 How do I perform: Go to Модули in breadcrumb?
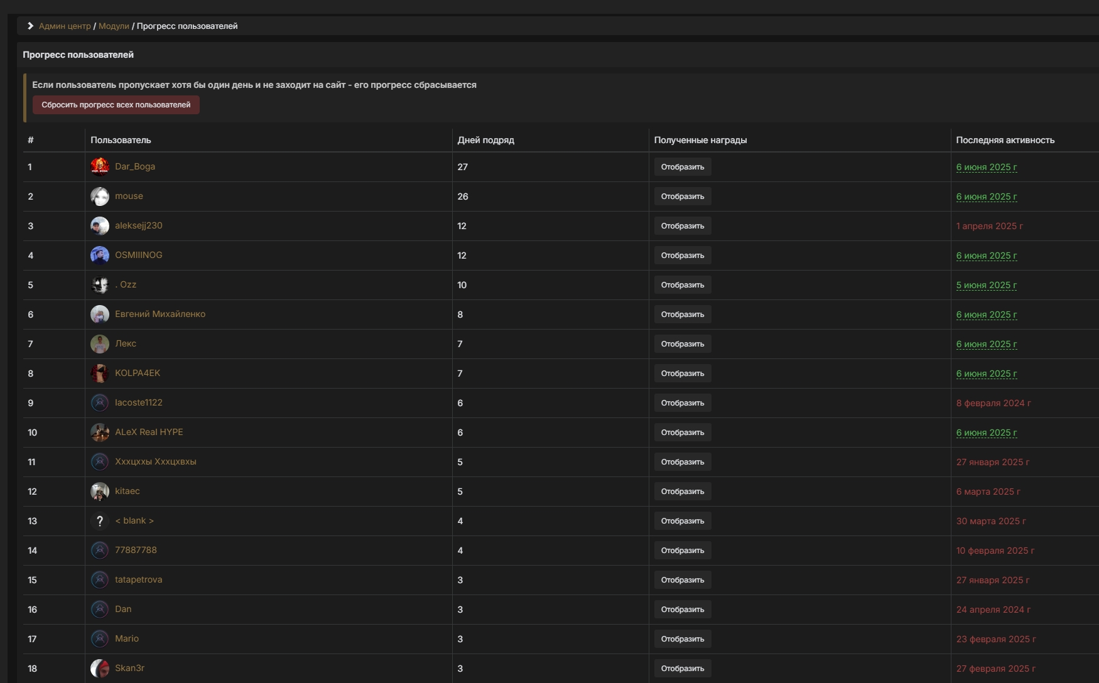[114, 26]
